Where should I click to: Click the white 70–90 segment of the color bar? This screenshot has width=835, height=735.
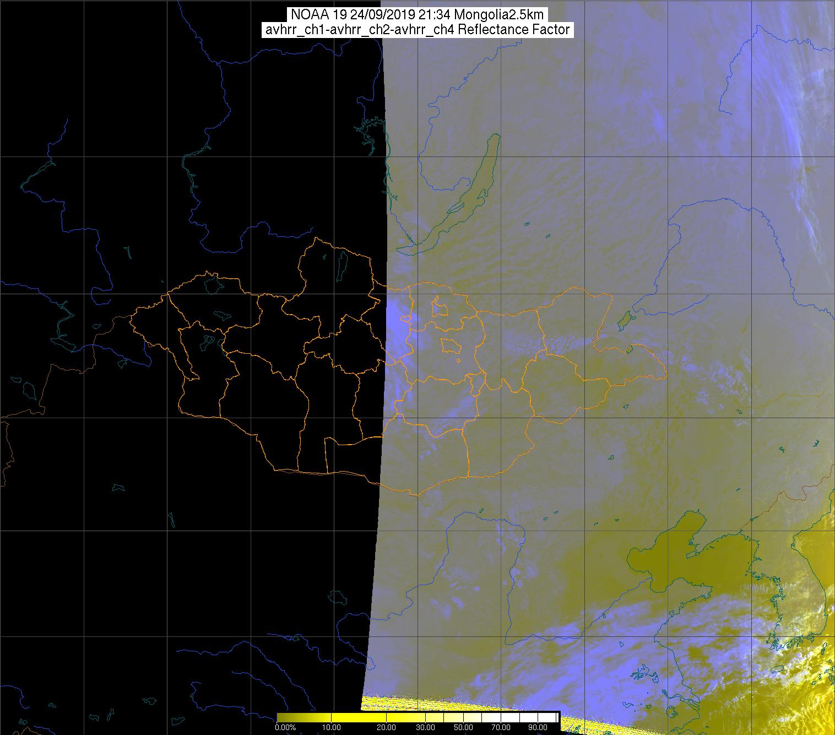(519, 717)
